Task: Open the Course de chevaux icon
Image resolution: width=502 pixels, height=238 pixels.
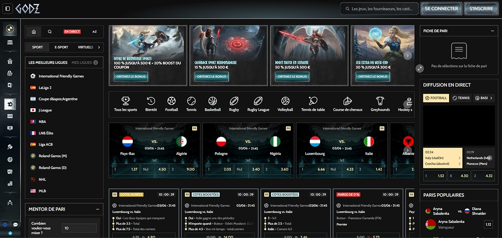Action: [x=348, y=101]
